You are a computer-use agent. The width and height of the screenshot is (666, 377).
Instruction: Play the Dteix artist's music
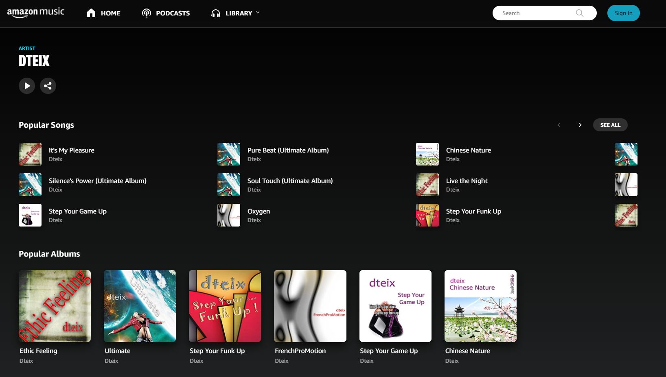coord(27,86)
